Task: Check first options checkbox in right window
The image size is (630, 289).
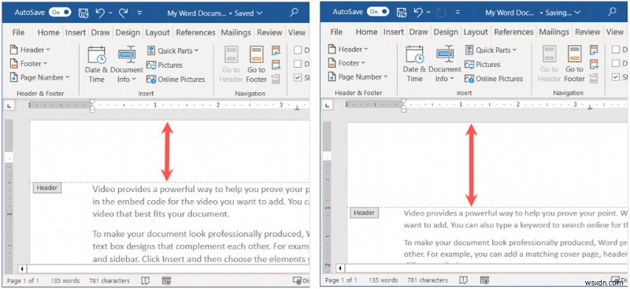Action: click(616, 50)
